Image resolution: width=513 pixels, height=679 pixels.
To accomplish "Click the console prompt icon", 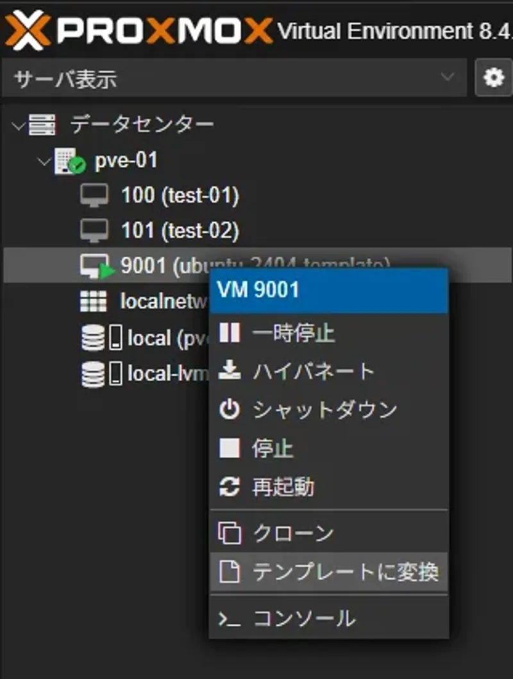I will pos(230,619).
